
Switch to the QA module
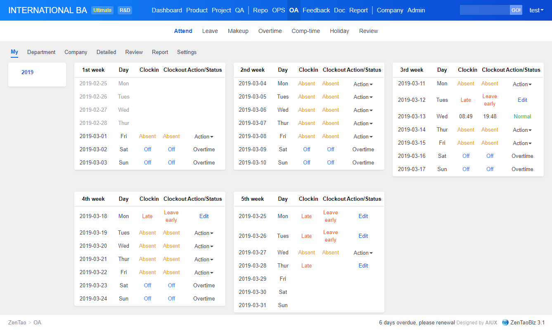point(239,10)
